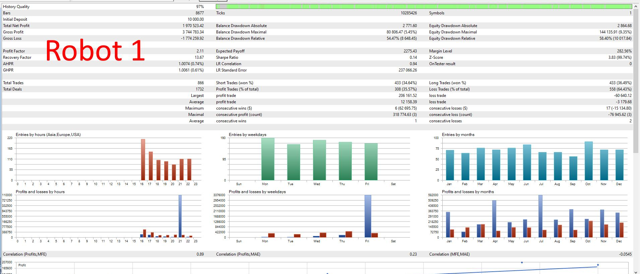The image size is (640, 274).
Task: Select the Expected Payoff label
Action: coord(230,51)
